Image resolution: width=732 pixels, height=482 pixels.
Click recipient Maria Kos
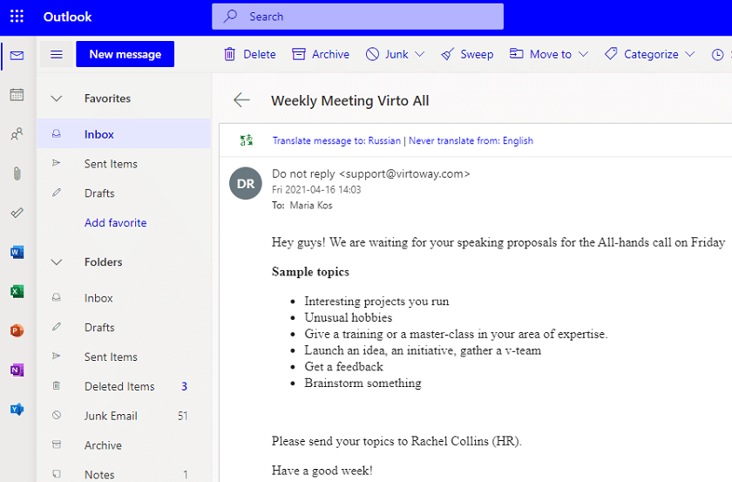point(311,205)
